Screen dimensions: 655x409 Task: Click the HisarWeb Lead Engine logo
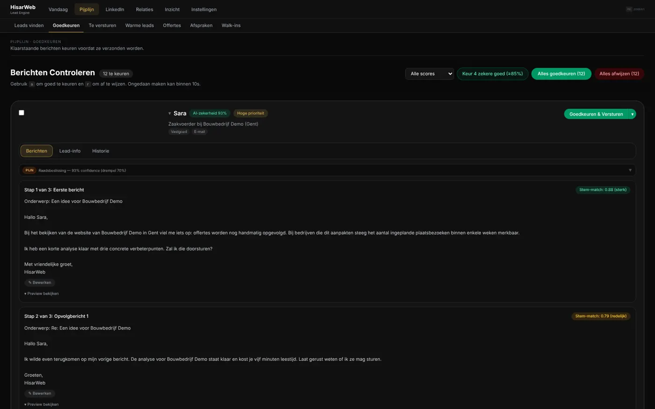tap(23, 9)
